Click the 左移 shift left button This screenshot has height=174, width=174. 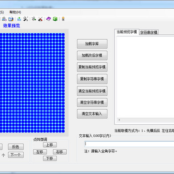[x=40, y=152]
